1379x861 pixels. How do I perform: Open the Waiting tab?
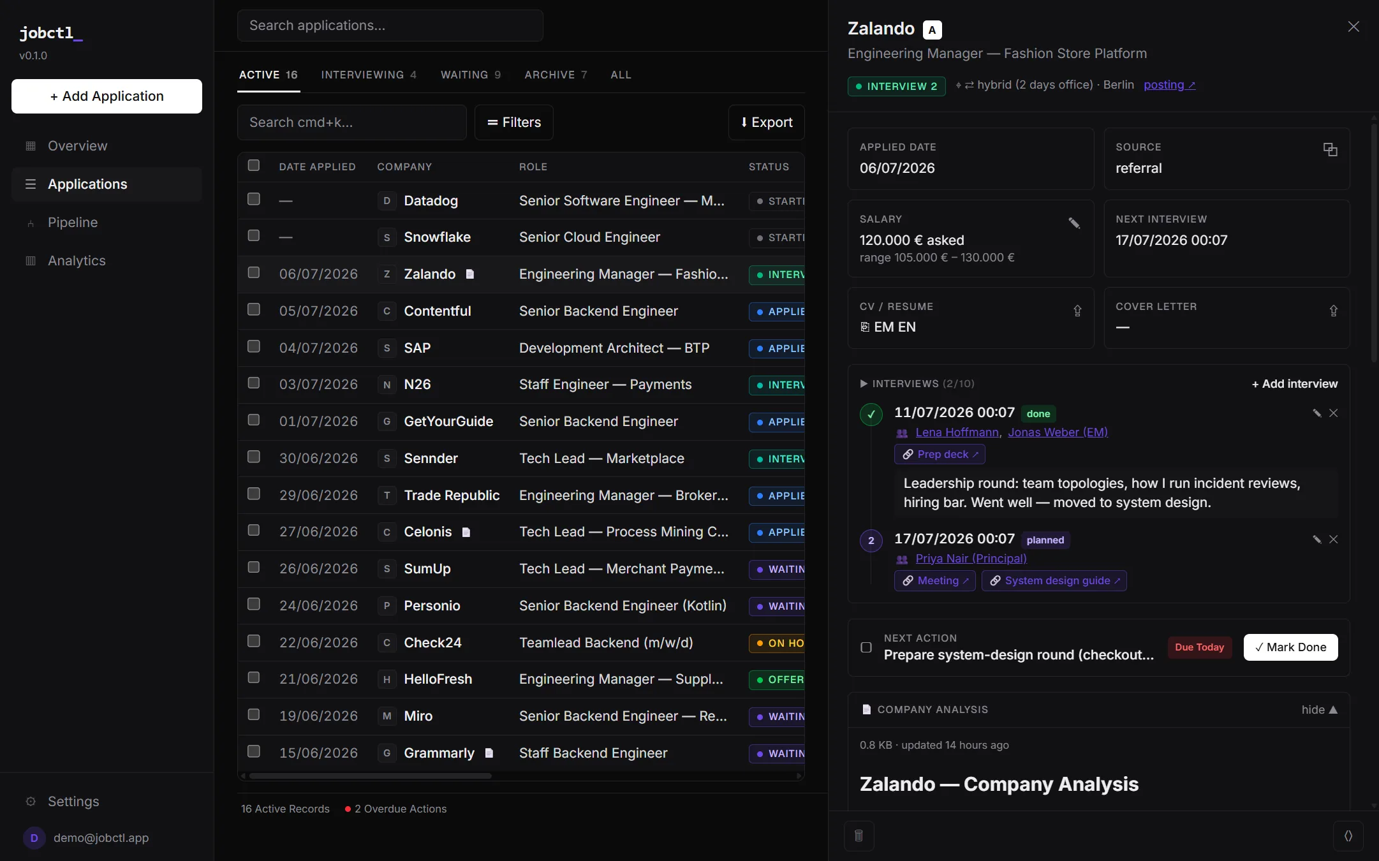[x=471, y=75]
